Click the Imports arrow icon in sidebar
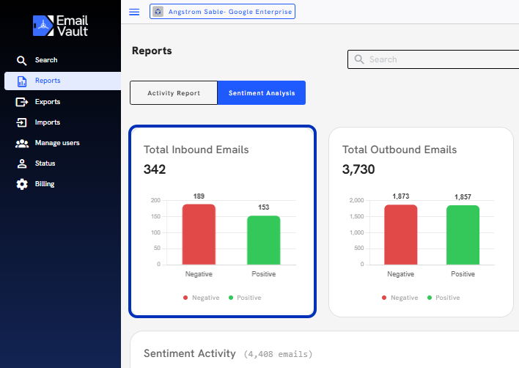This screenshot has height=368, width=519. 21,122
